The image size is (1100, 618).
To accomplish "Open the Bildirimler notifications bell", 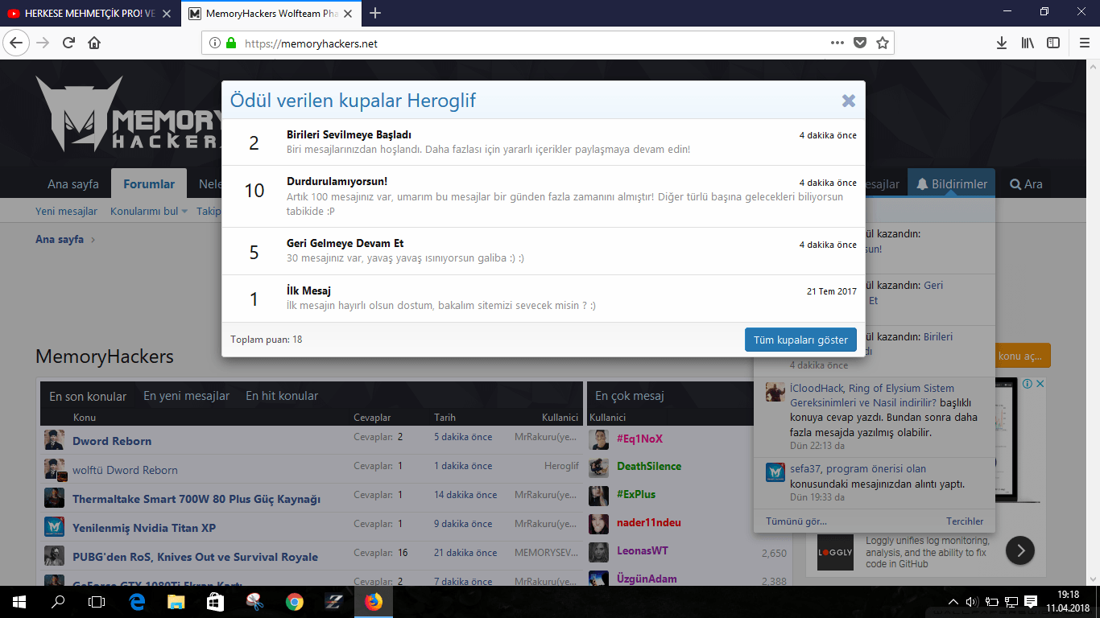I will pyautogui.click(x=952, y=184).
